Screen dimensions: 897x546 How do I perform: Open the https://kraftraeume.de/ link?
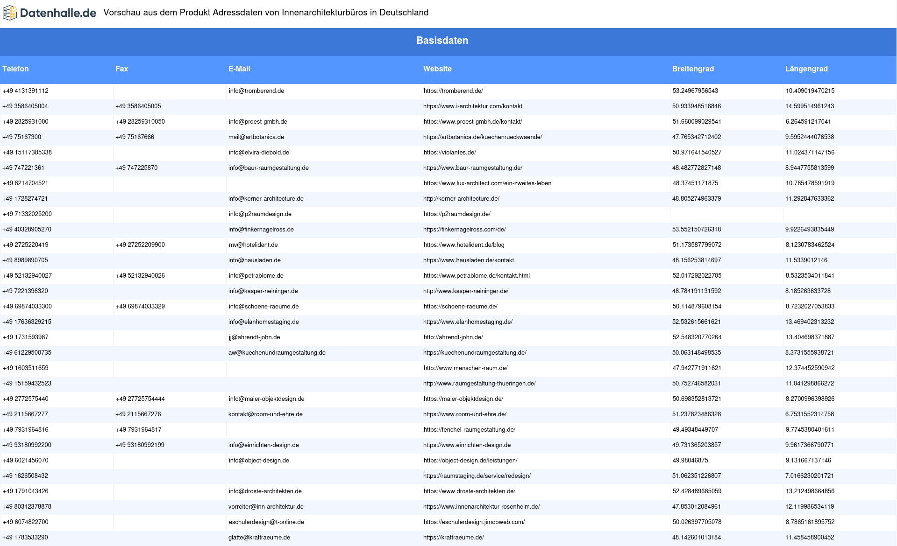point(454,538)
